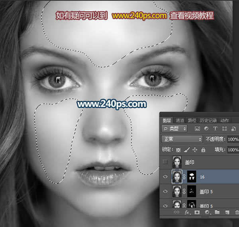
Task: Lock transparent pixels checkerboard icon
Action: (x=178, y=150)
